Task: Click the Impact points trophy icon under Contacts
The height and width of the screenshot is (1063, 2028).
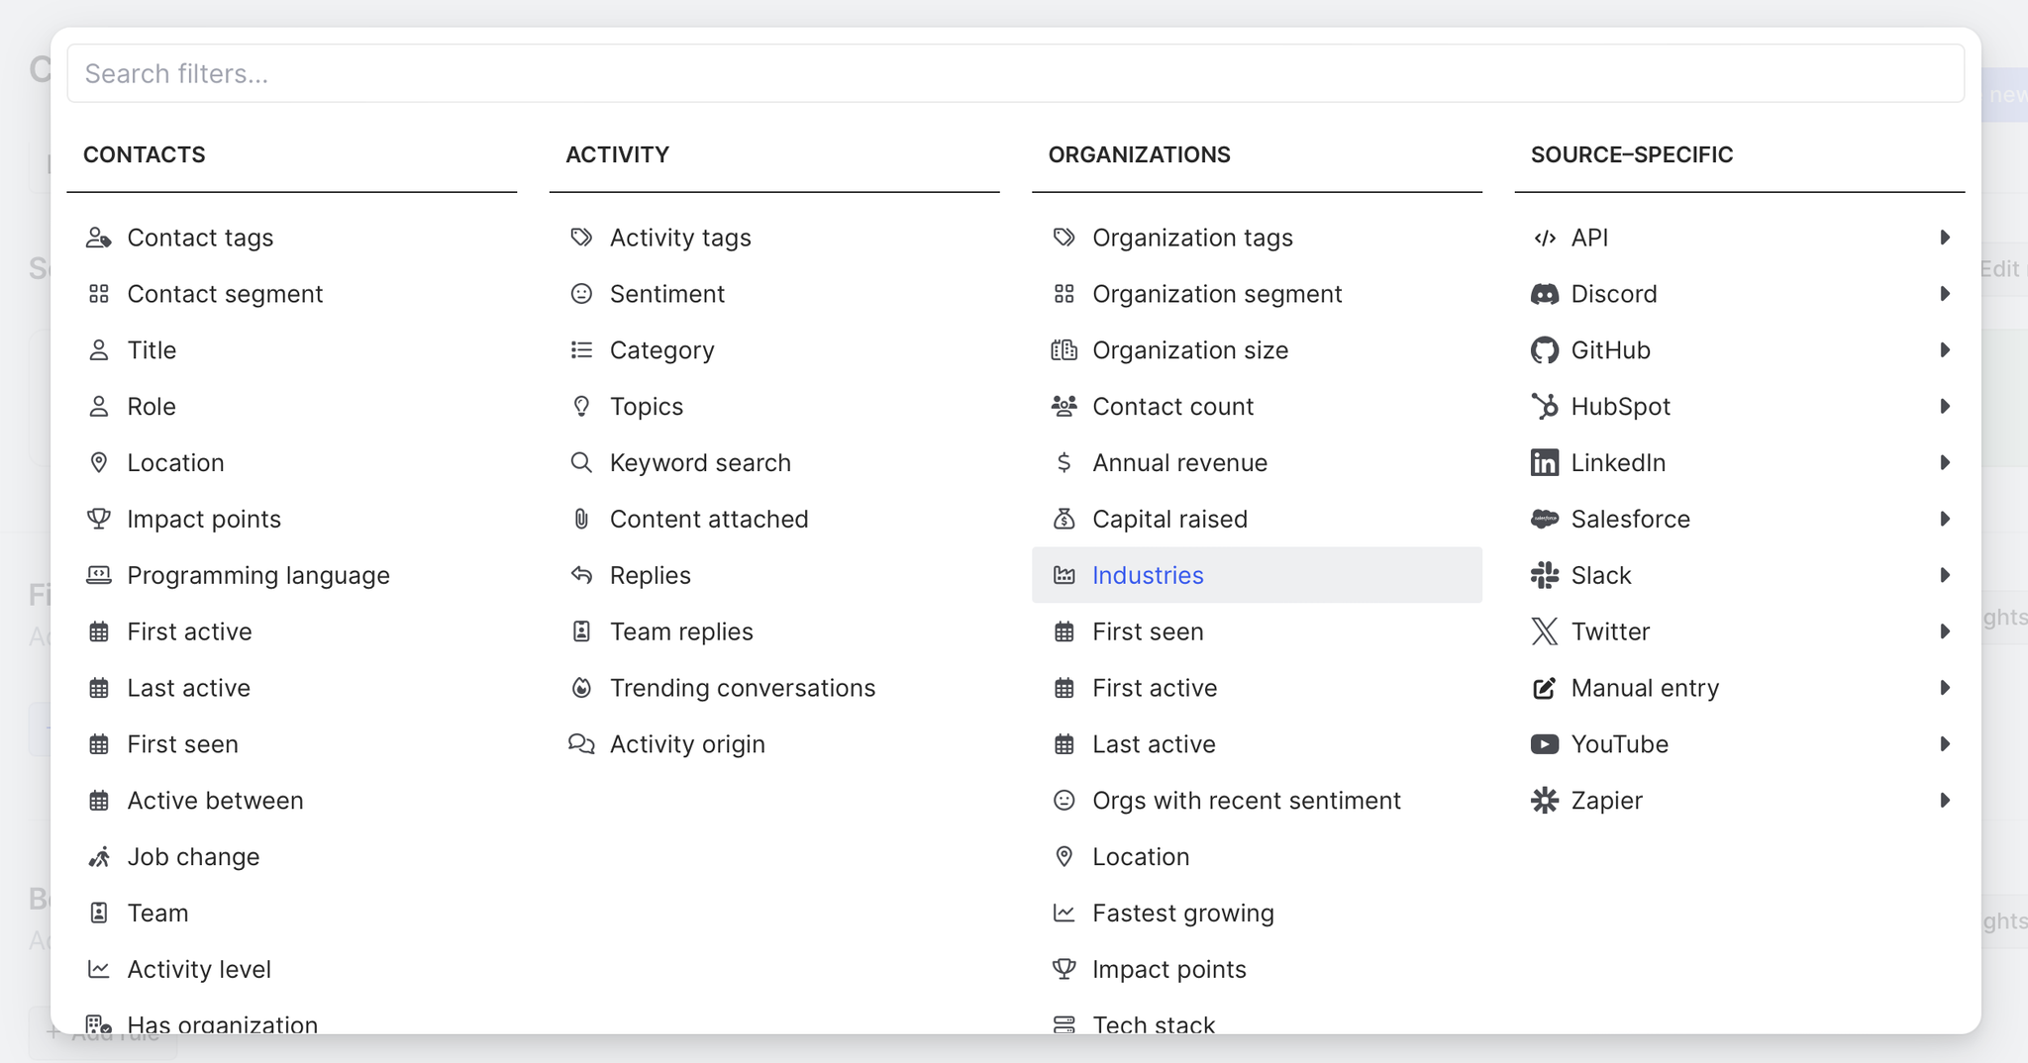Action: coord(99,519)
